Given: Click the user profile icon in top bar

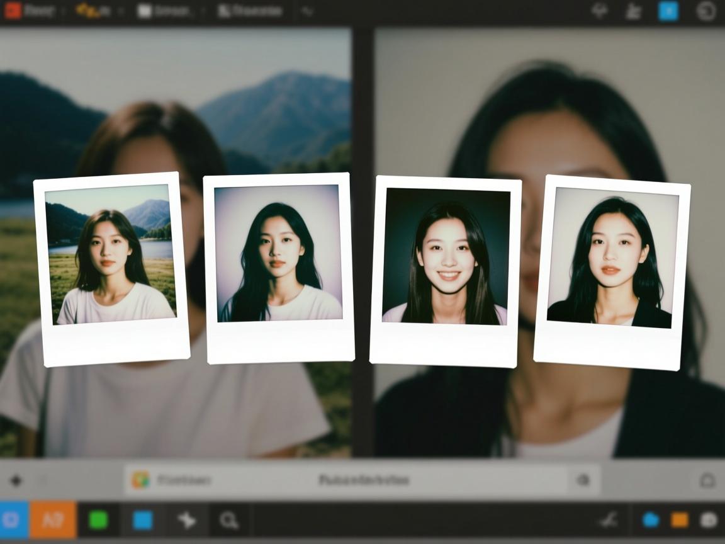Looking at the screenshot, I should (x=633, y=11).
